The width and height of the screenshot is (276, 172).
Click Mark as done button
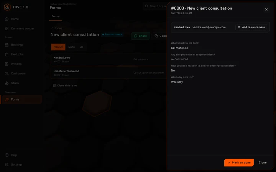tap(239, 162)
